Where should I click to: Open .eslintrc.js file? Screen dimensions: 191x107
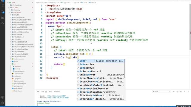click(17, 76)
